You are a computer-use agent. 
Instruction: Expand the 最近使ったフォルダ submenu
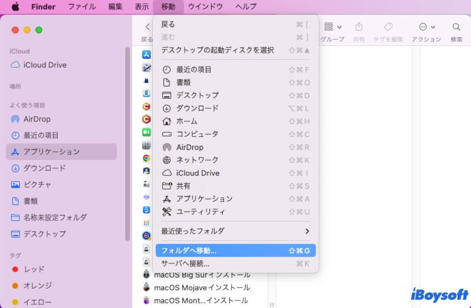[306, 231]
